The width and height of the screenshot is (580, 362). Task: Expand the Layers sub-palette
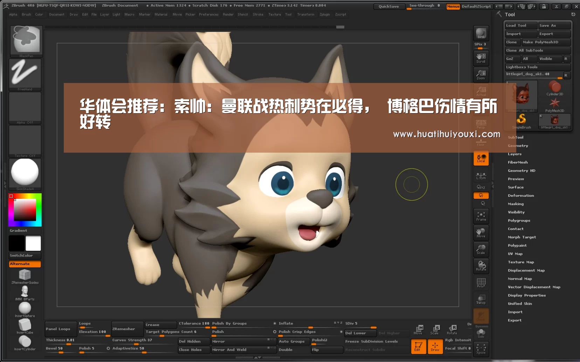(x=515, y=154)
